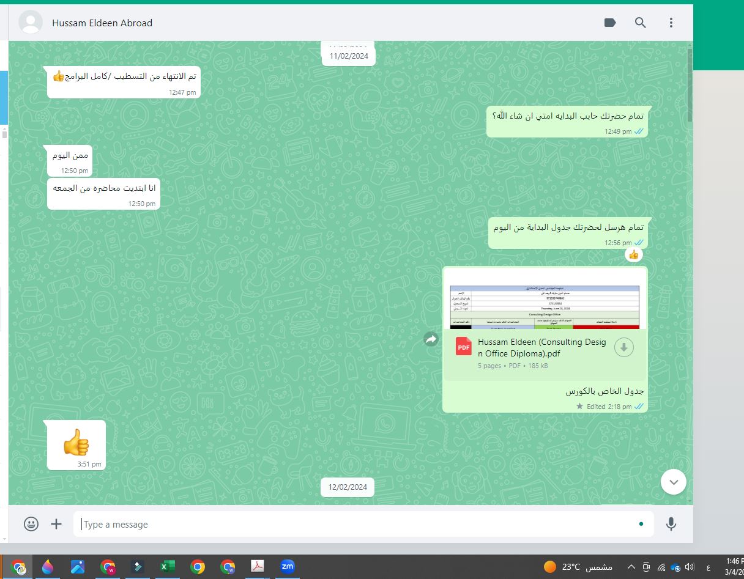
Task: Click the 12:56 pm timestamp
Action: pyautogui.click(x=618, y=243)
